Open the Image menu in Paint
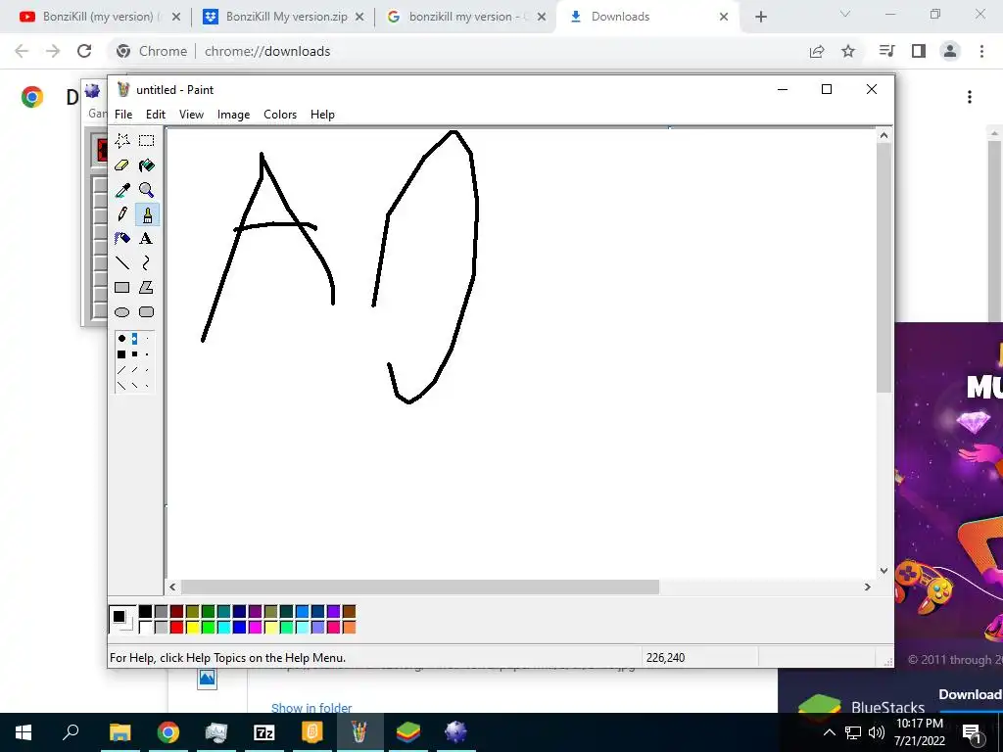 tap(233, 115)
